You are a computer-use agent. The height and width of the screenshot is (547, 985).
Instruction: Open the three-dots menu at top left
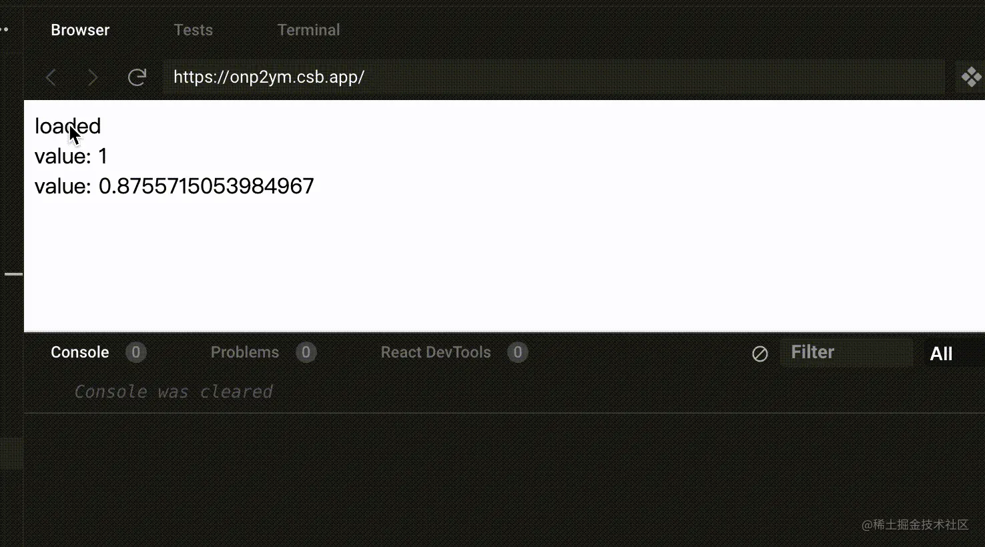[4, 29]
